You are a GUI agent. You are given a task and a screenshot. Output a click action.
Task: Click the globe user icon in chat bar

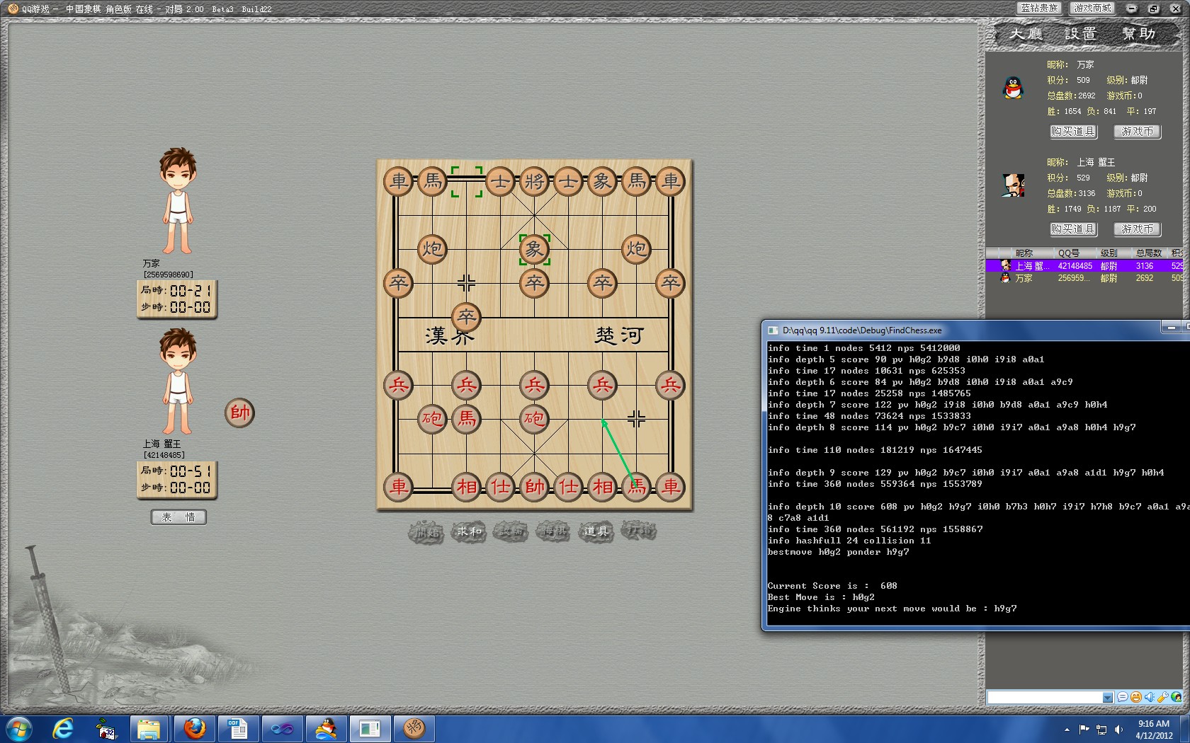point(1177,698)
